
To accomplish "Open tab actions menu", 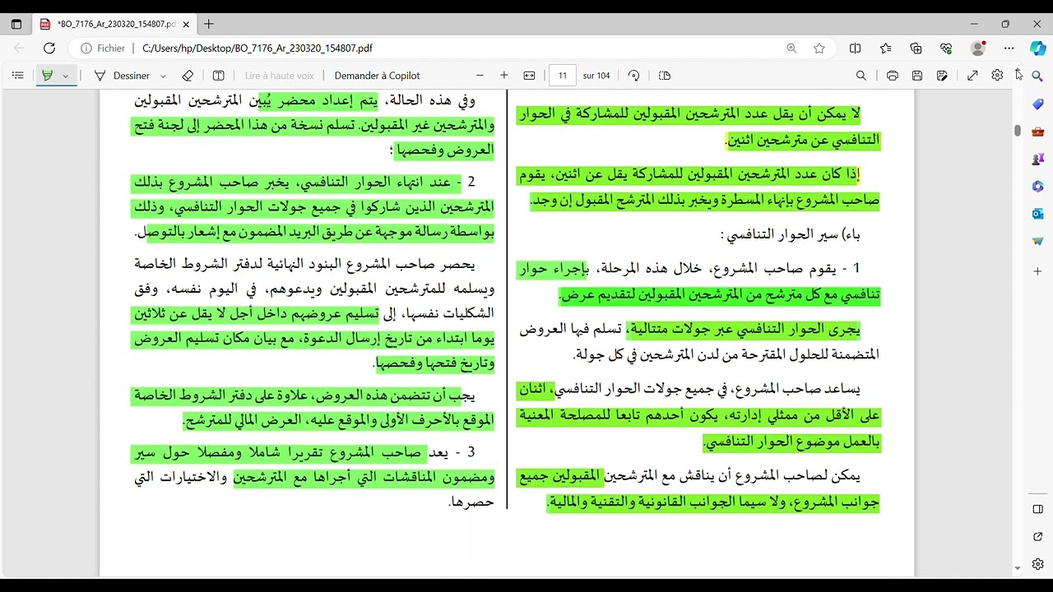I will [16, 24].
